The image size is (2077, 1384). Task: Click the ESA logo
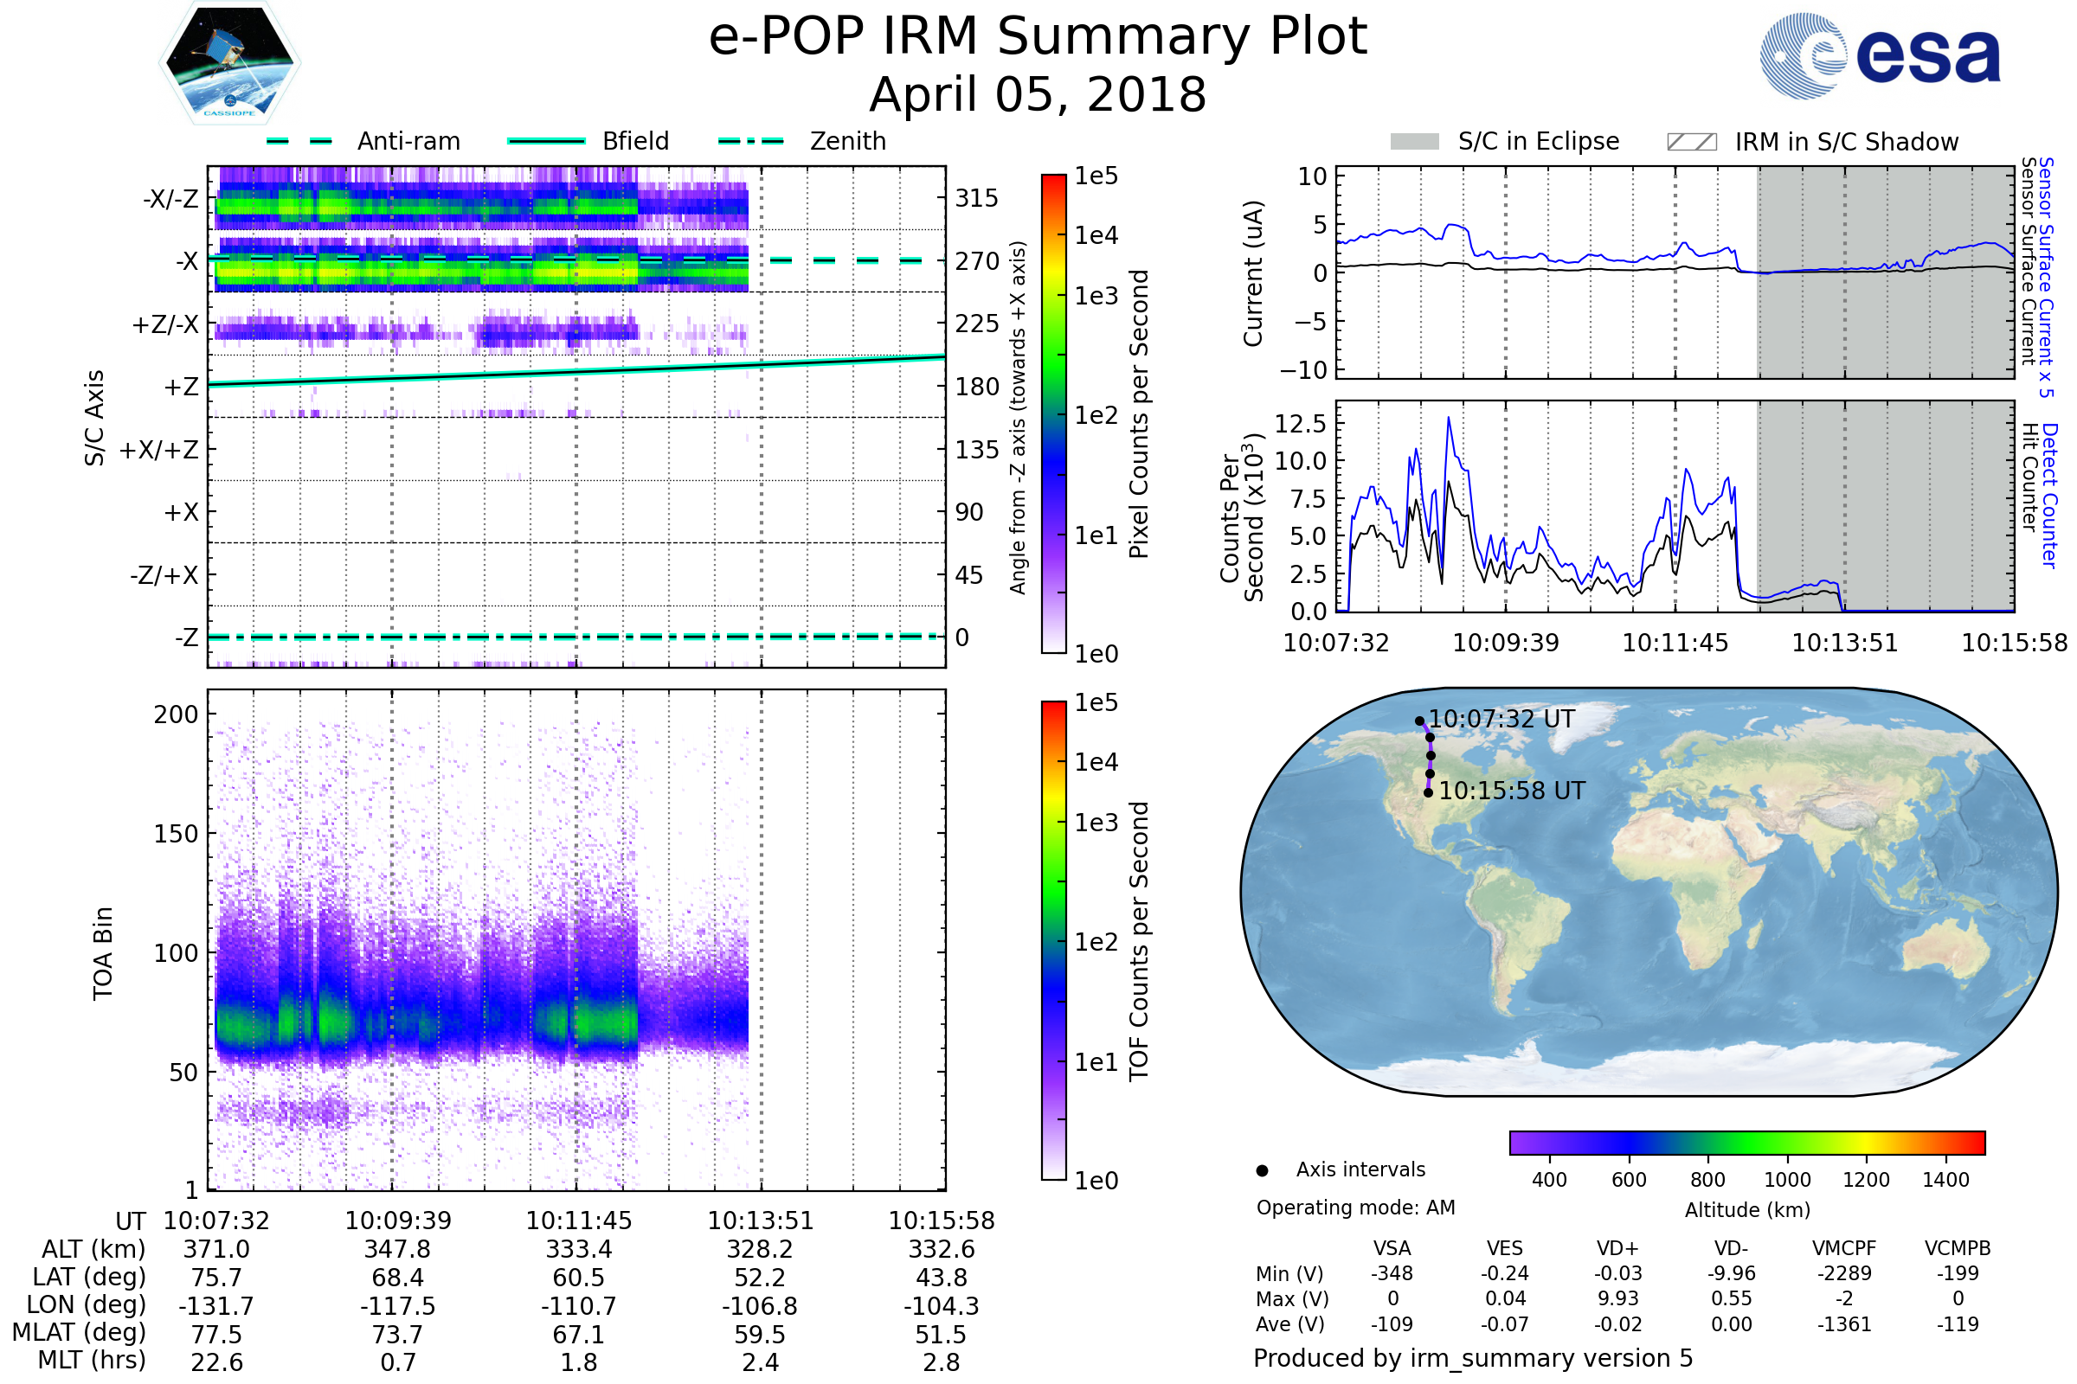(1879, 56)
